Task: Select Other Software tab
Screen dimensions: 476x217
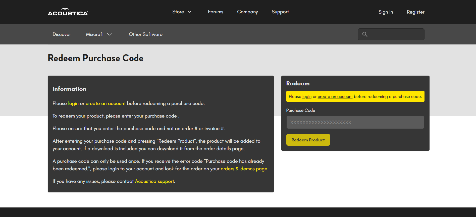Action: 145,34
